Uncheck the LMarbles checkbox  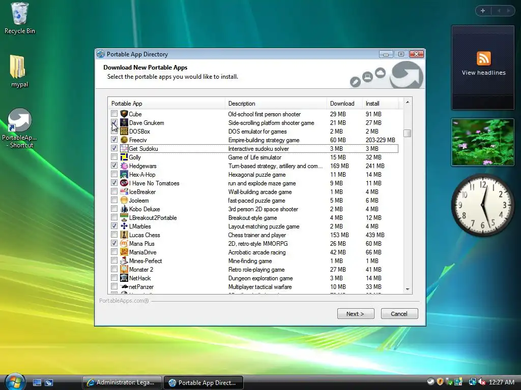114,226
